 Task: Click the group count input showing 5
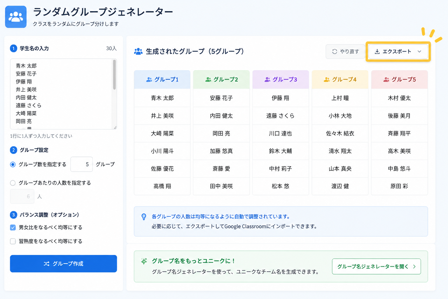(82, 164)
